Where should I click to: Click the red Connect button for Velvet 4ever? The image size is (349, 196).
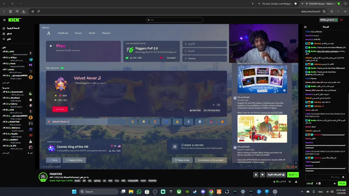pos(60,109)
